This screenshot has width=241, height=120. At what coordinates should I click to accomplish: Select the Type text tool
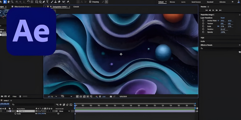coord(47,2)
